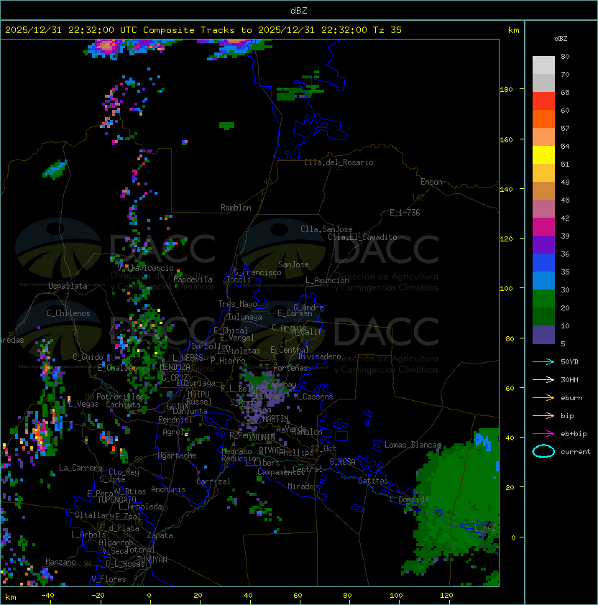Click the MENDOZA city label
This screenshot has width=598, height=605.
pyautogui.click(x=175, y=366)
